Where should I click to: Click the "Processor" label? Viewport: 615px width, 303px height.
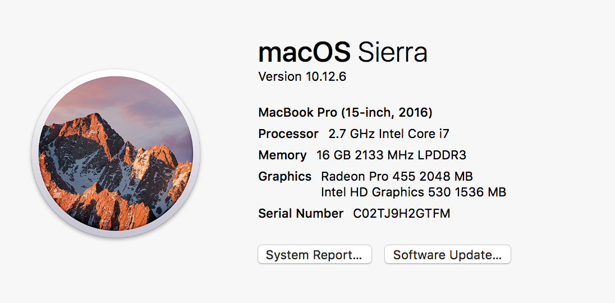[288, 134]
